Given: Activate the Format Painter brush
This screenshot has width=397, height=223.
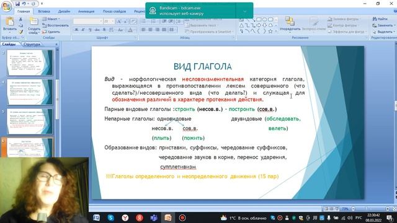Looking at the screenshot, I should tap(21, 32).
